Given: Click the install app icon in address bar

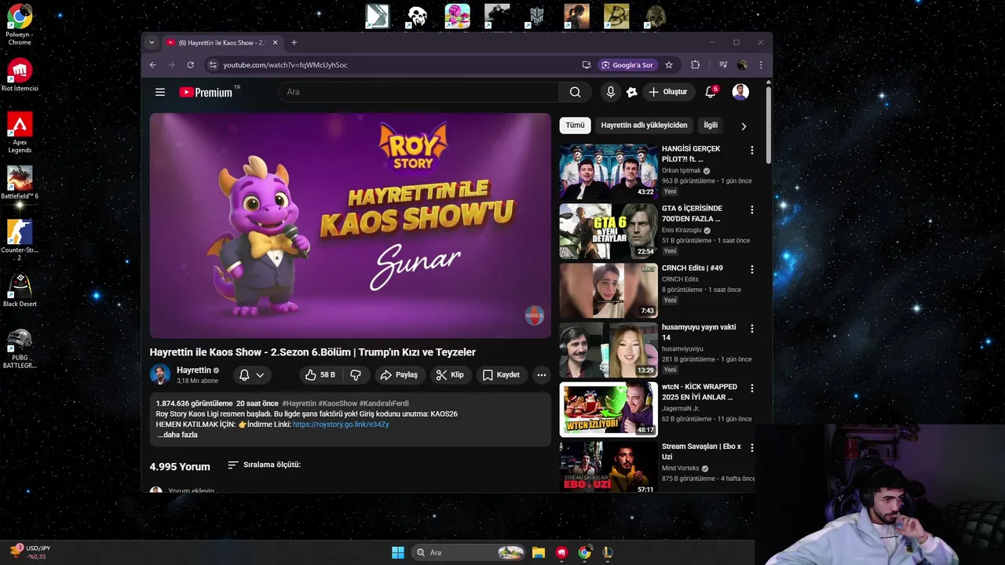Looking at the screenshot, I should click(x=587, y=65).
